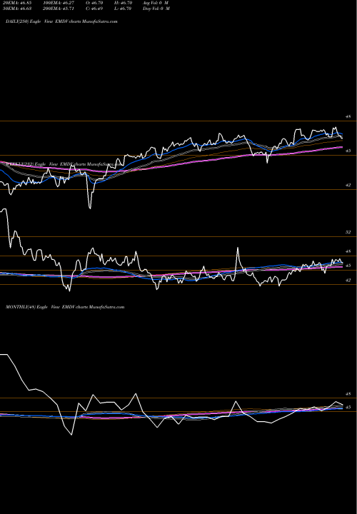Click the 50EMA value label
This screenshot has height=514, width=357.
17,9
